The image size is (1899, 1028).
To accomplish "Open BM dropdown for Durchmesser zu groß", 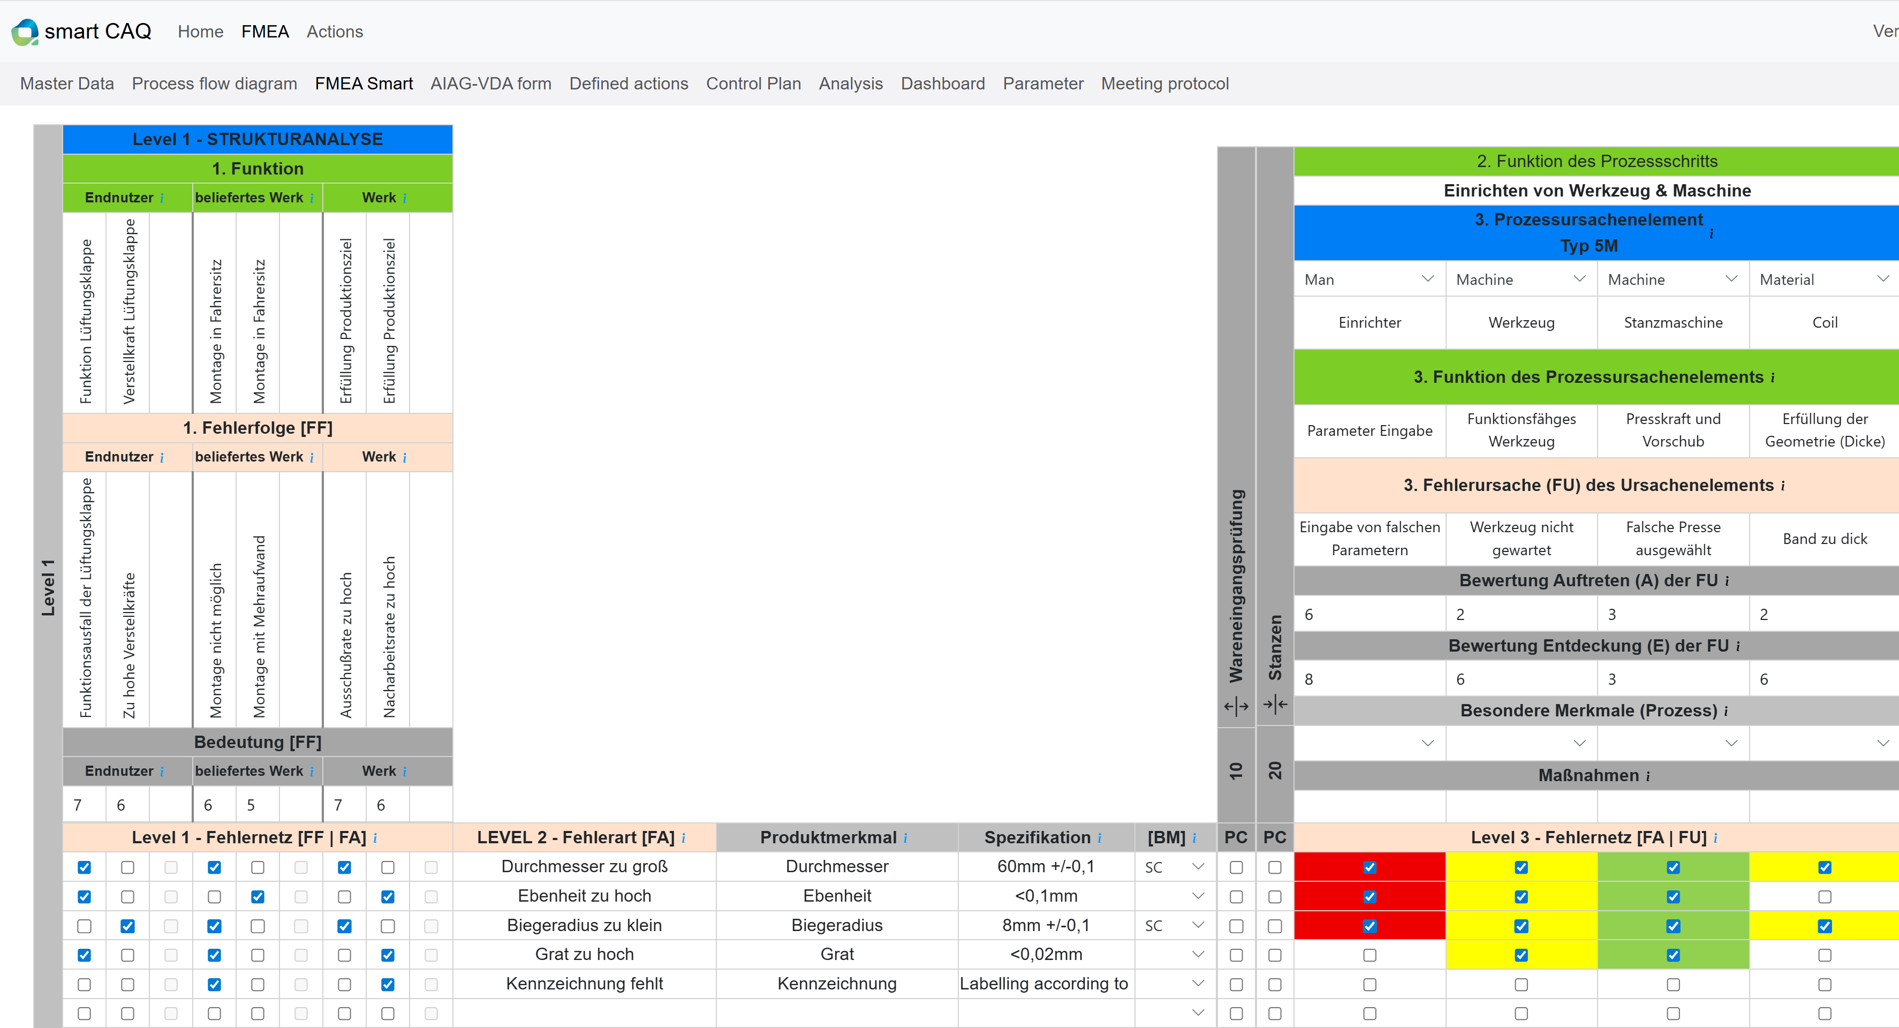I will click(x=1175, y=867).
